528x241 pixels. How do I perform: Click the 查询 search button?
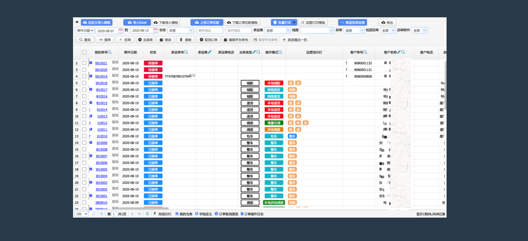click(x=84, y=40)
